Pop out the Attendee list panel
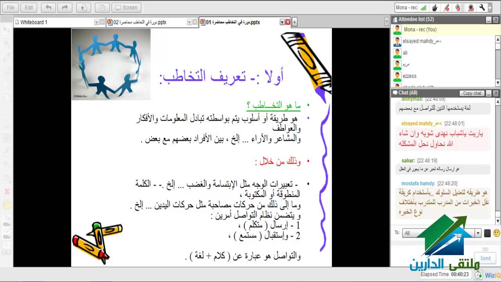Screen dimensions: 501x282 [496, 20]
